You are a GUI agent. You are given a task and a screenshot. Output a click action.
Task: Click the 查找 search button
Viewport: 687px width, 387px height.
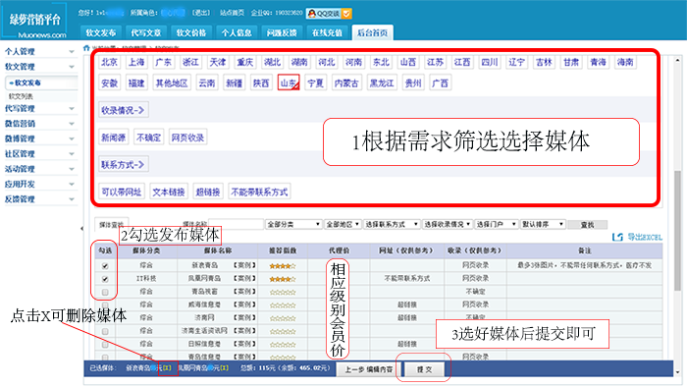pos(587,225)
